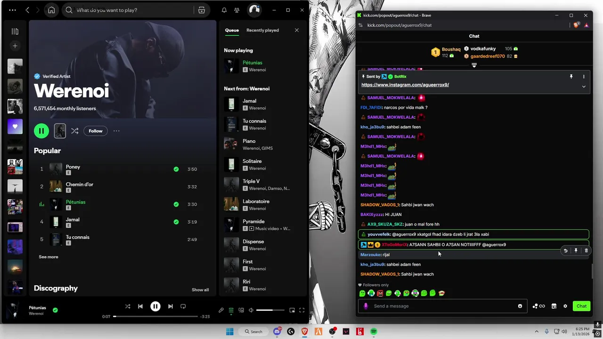Open Spotify notifications bell
Screen dimensions: 603x339
[224, 10]
